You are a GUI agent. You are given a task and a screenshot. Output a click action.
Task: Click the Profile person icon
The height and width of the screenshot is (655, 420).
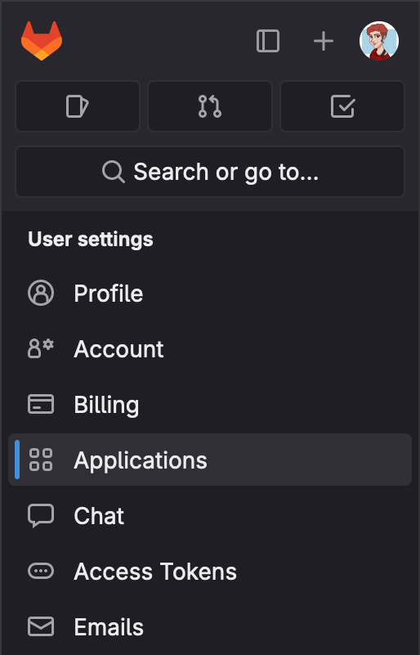tap(41, 294)
